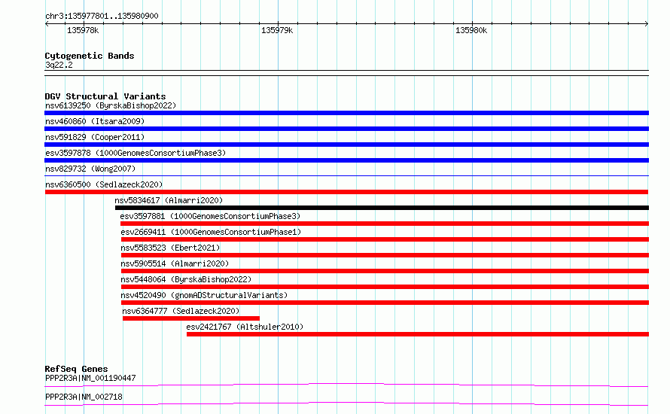Select the blue bar under nsv6139250

click(346, 113)
